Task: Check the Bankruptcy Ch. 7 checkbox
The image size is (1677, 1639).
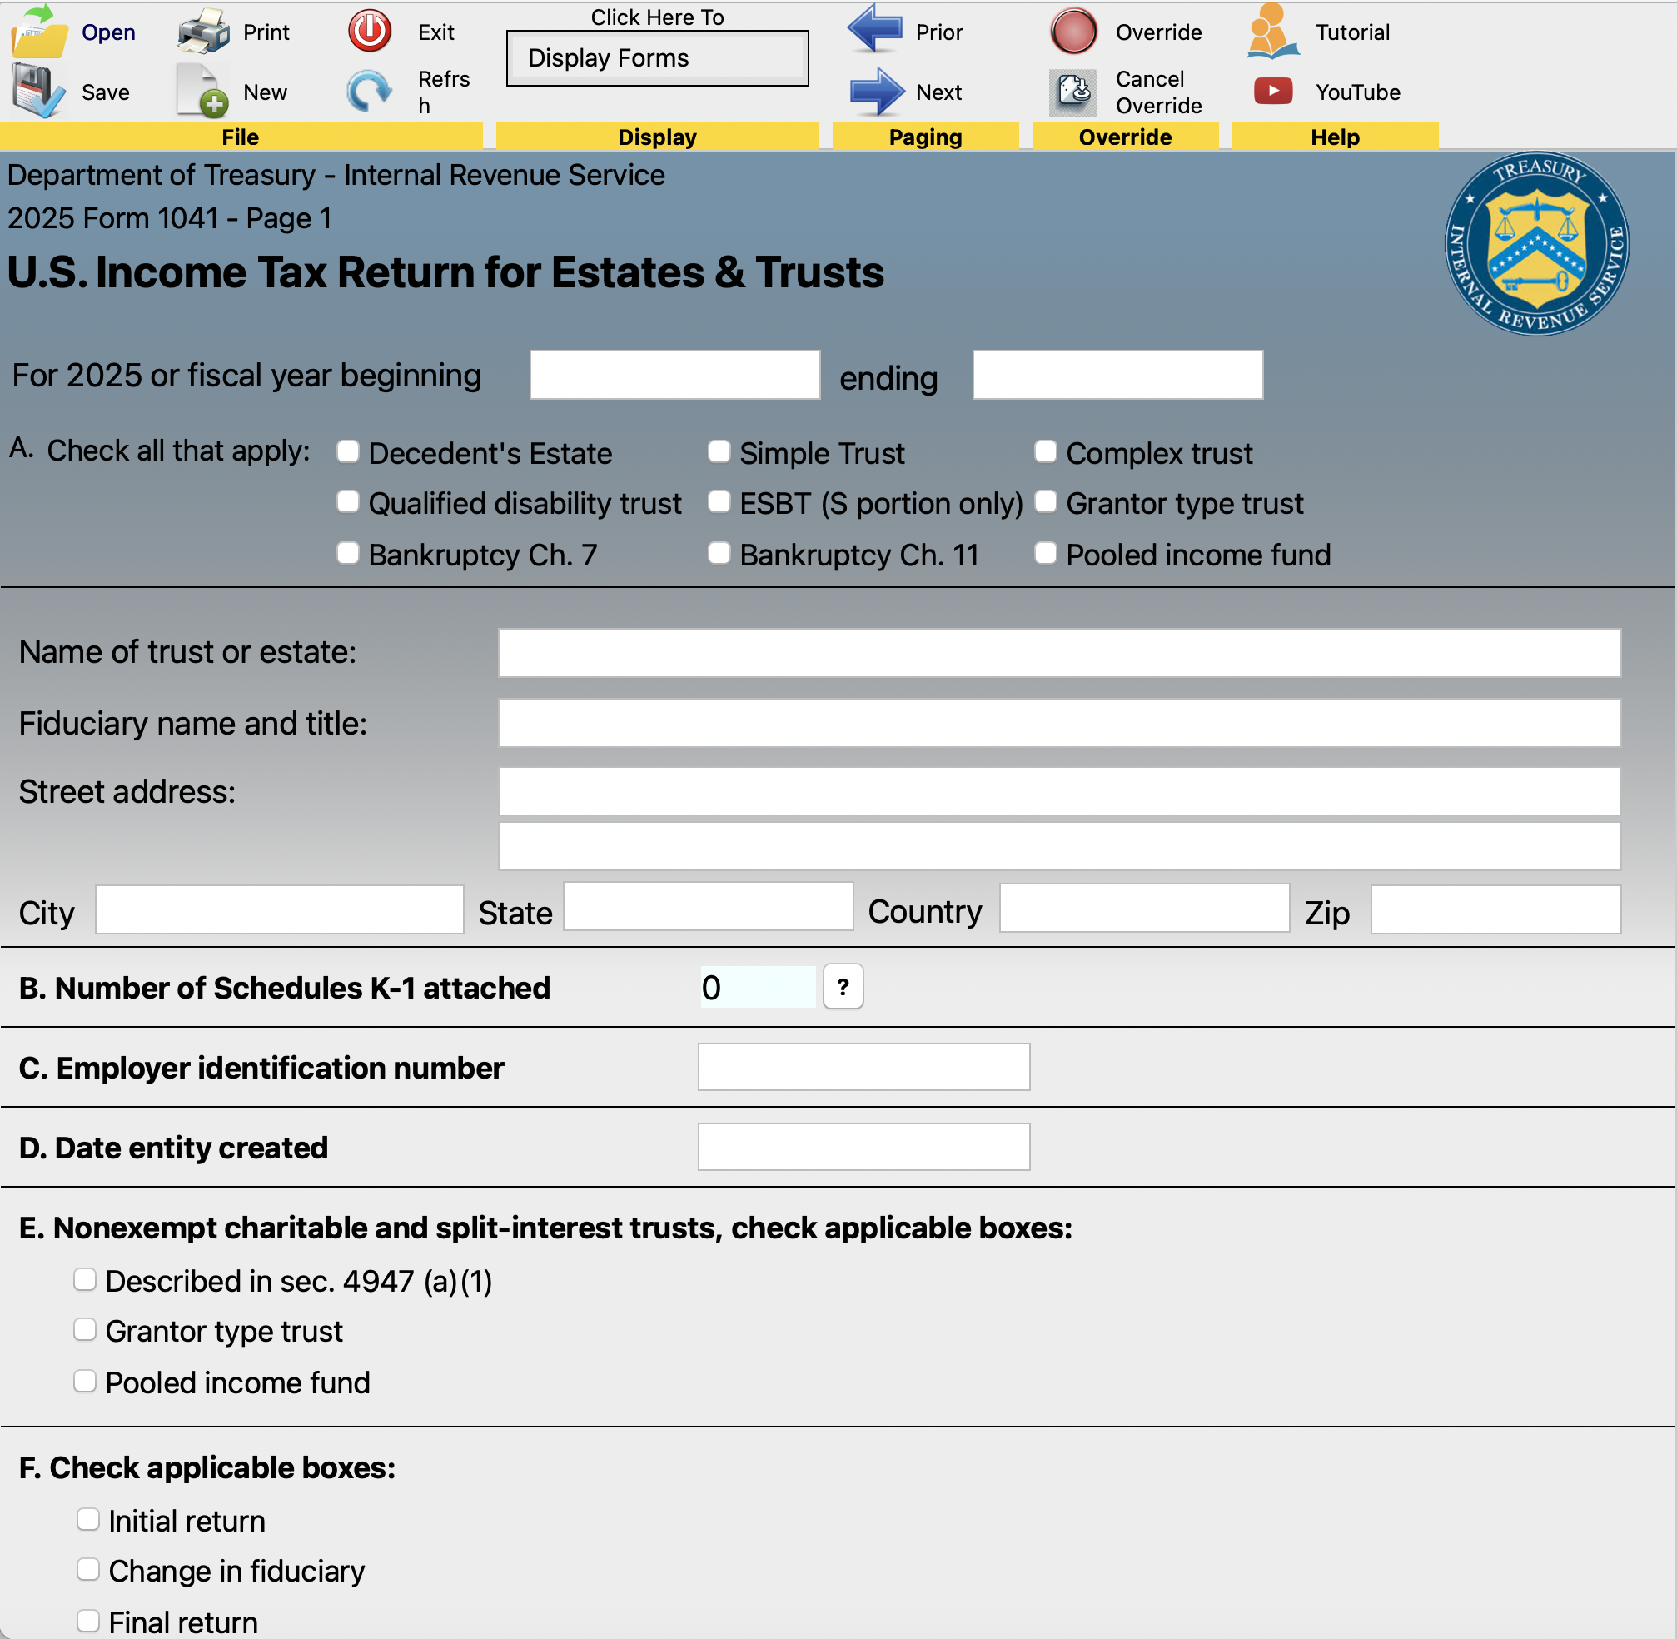Action: point(347,553)
